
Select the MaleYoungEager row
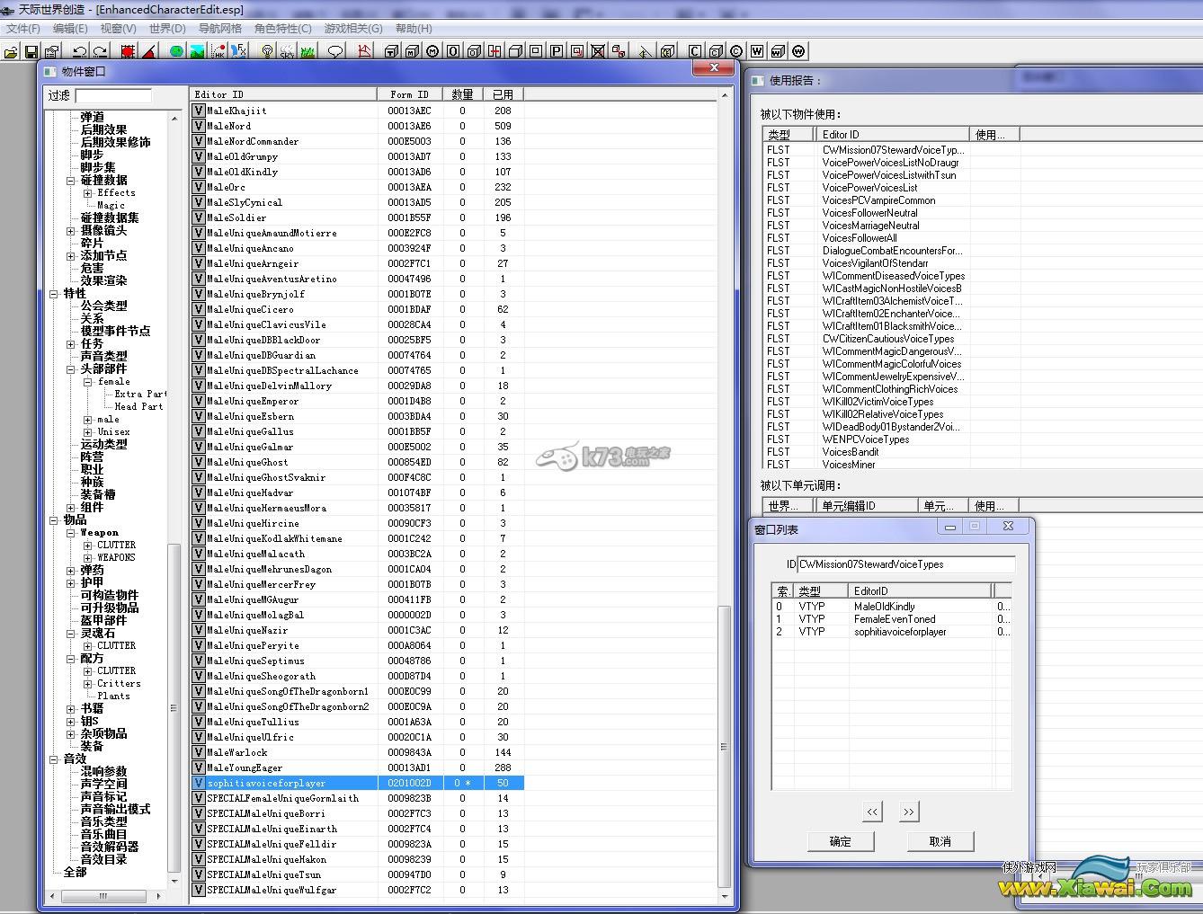point(357,768)
